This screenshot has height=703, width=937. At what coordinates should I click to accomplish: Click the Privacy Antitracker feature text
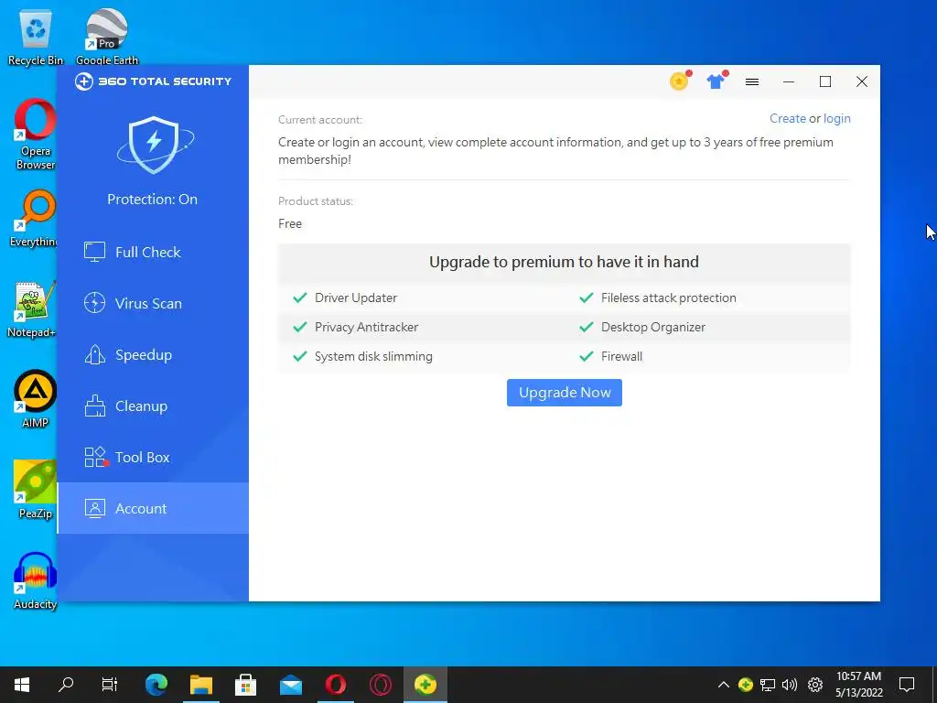366,327
